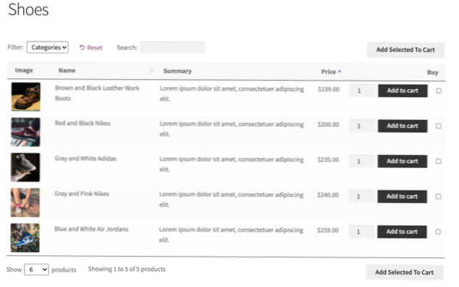Open the Categories filter dropdown
459x287 pixels.
pyautogui.click(x=48, y=47)
